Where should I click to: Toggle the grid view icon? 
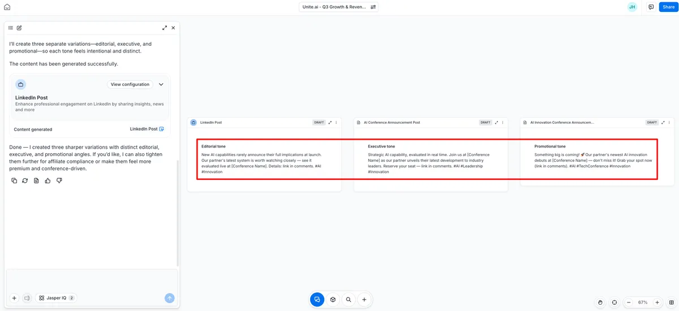672,303
